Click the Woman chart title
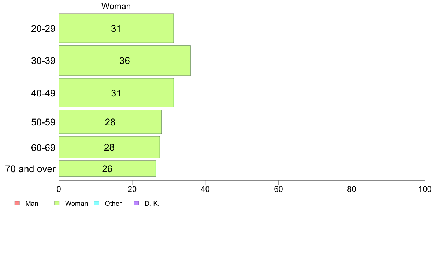Screen dimensions: 435x269 (x=116, y=6)
